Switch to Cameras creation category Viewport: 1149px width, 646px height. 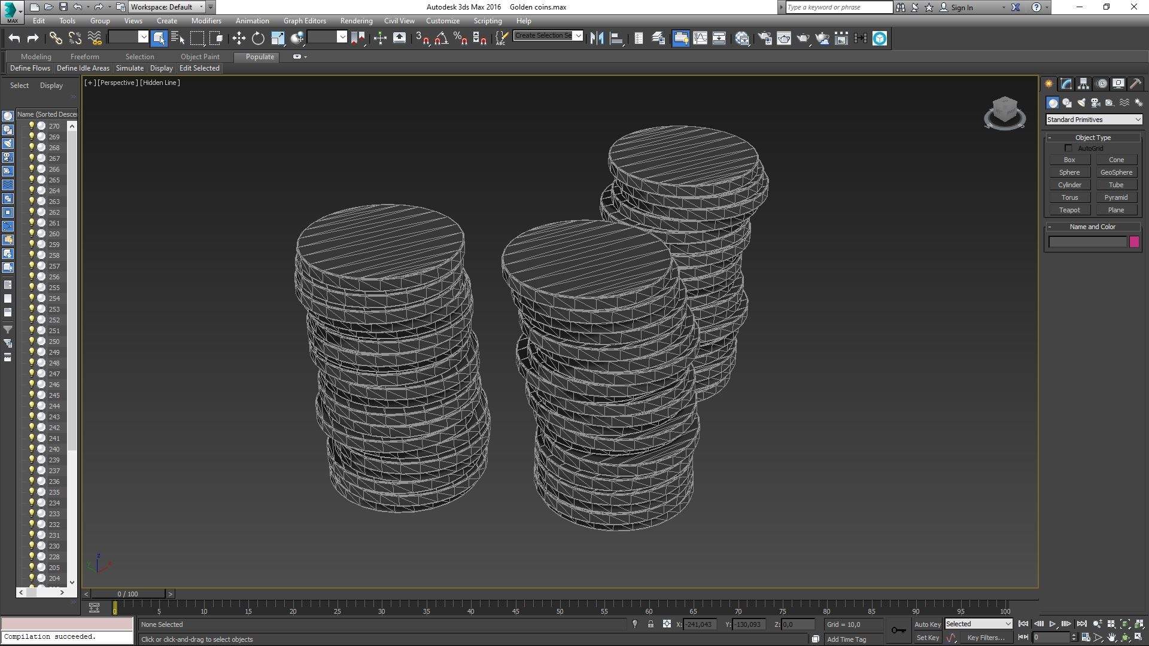pyautogui.click(x=1096, y=103)
